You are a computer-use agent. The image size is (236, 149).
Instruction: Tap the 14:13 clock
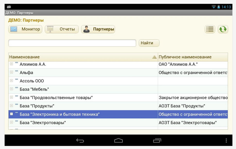[226, 7]
